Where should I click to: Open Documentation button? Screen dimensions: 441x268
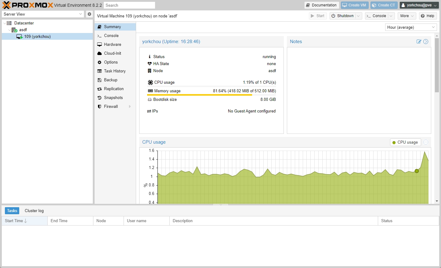(x=321, y=5)
